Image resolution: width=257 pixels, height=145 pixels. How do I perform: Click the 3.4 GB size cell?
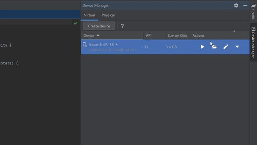[x=171, y=47]
